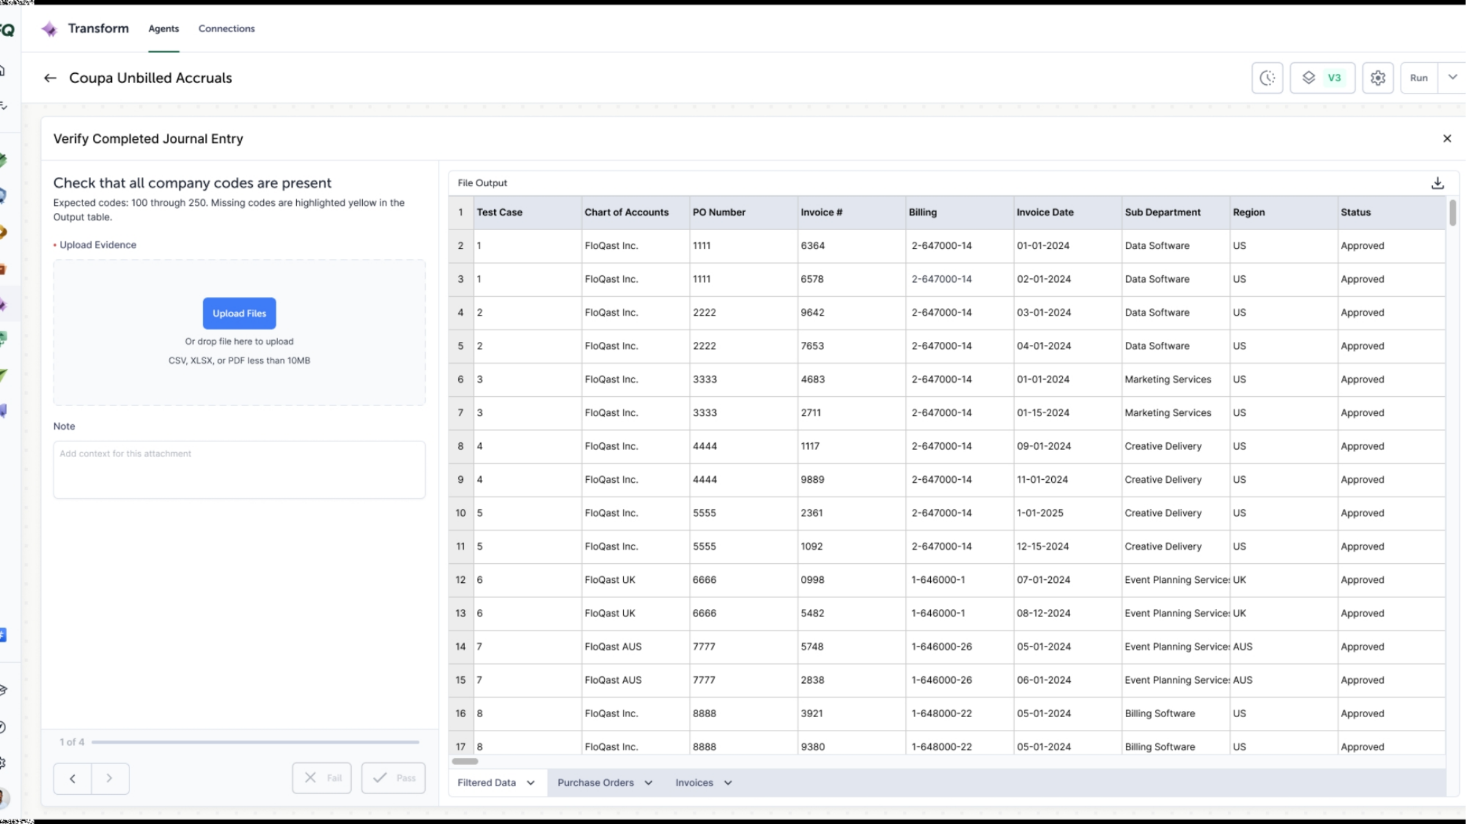Click the file drop zone text 'Or drop file here to upload'
Viewport: 1466px width, 824px height.
point(239,342)
